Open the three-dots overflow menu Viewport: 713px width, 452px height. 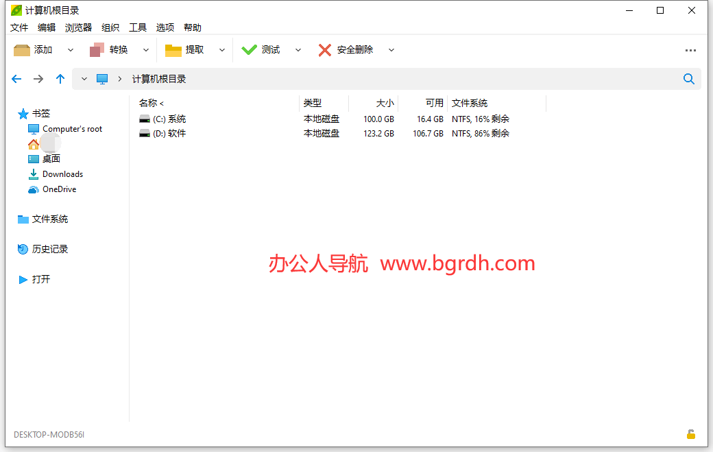[690, 51]
